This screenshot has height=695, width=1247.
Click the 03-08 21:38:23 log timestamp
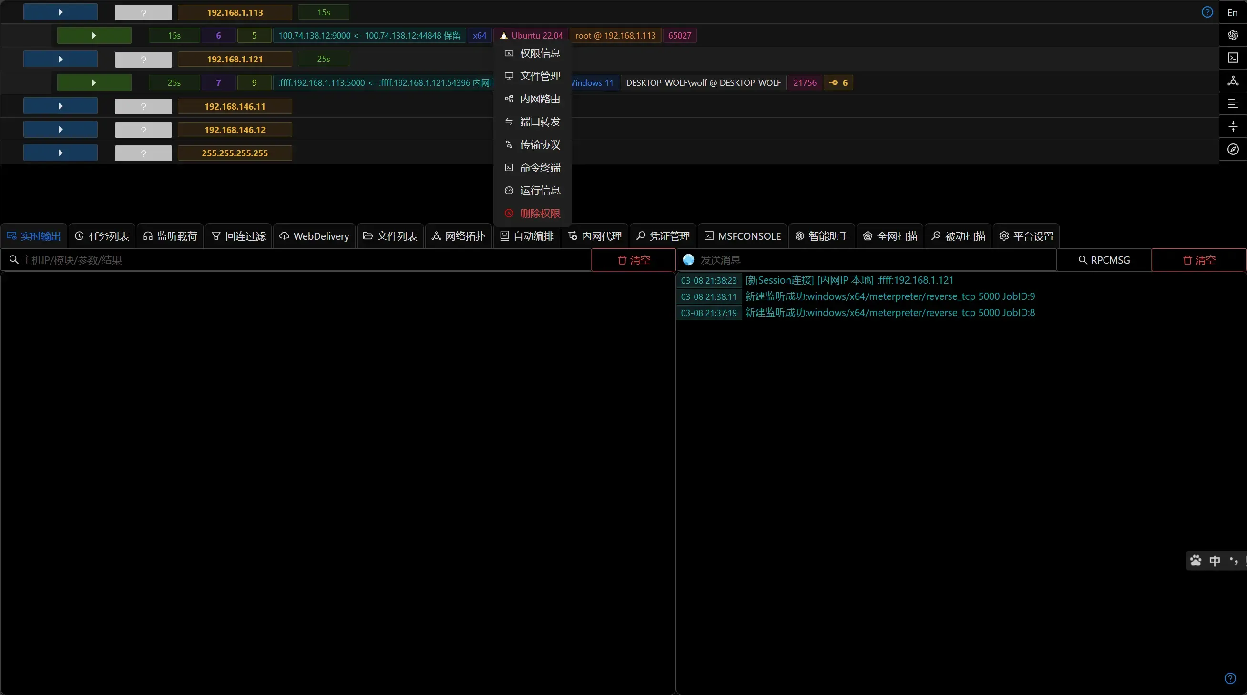point(709,280)
